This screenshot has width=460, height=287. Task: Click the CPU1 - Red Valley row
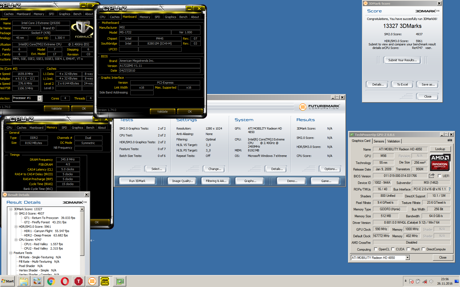click(x=43, y=244)
